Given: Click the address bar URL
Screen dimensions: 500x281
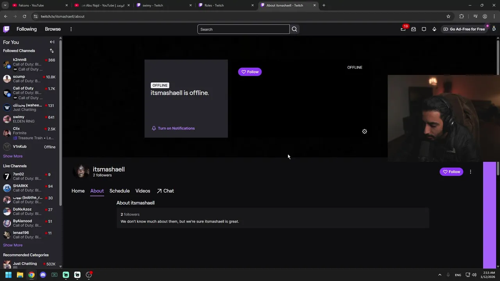Looking at the screenshot, I should (x=62, y=16).
